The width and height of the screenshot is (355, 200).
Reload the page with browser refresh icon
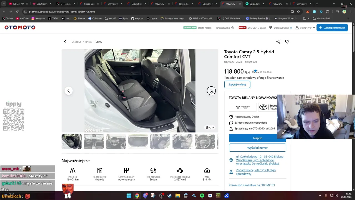(17, 12)
